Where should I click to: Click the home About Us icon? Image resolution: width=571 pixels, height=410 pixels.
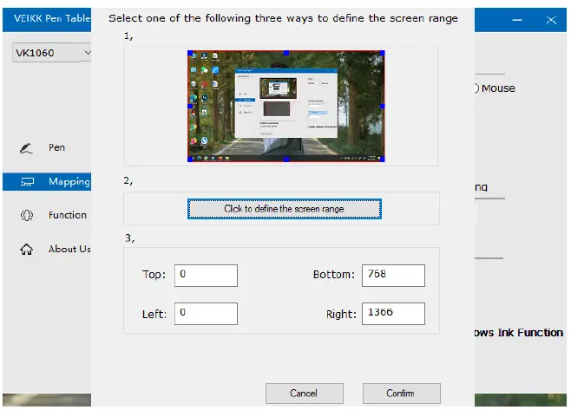point(26,249)
